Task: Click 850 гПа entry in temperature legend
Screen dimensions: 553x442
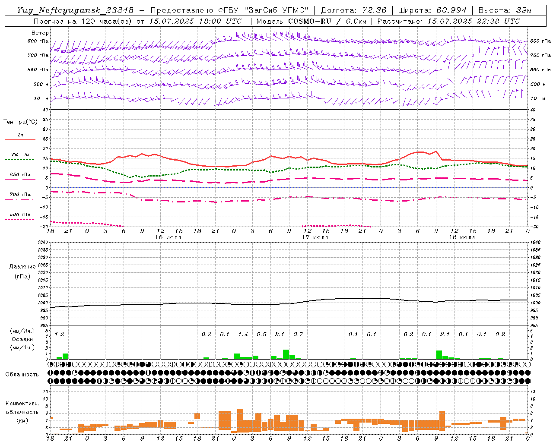Action: coord(20,175)
